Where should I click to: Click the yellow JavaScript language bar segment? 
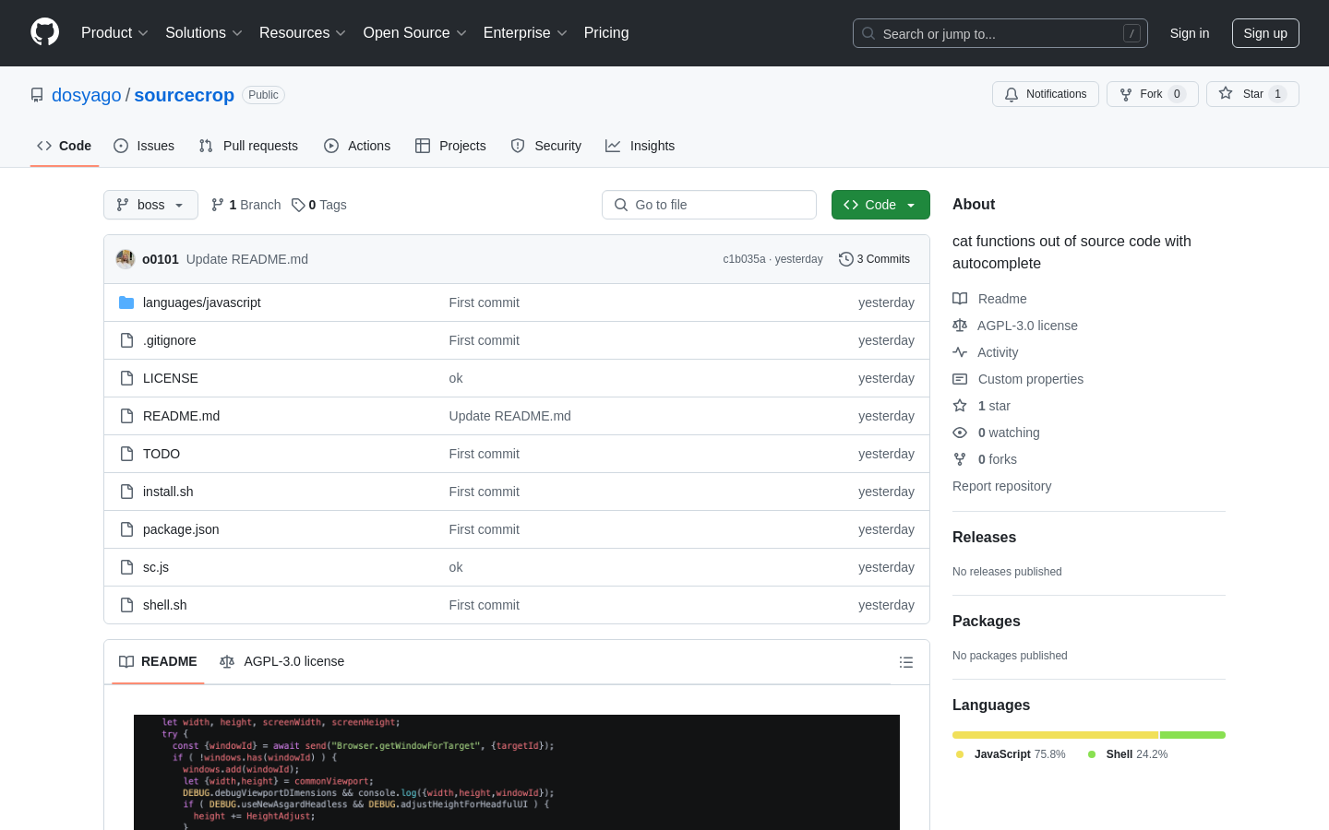point(1055,735)
